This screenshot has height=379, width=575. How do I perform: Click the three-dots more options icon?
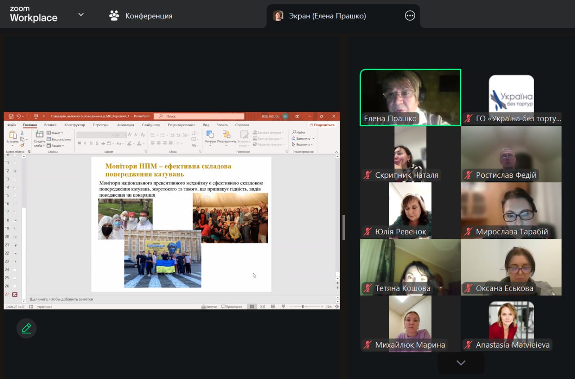410,16
